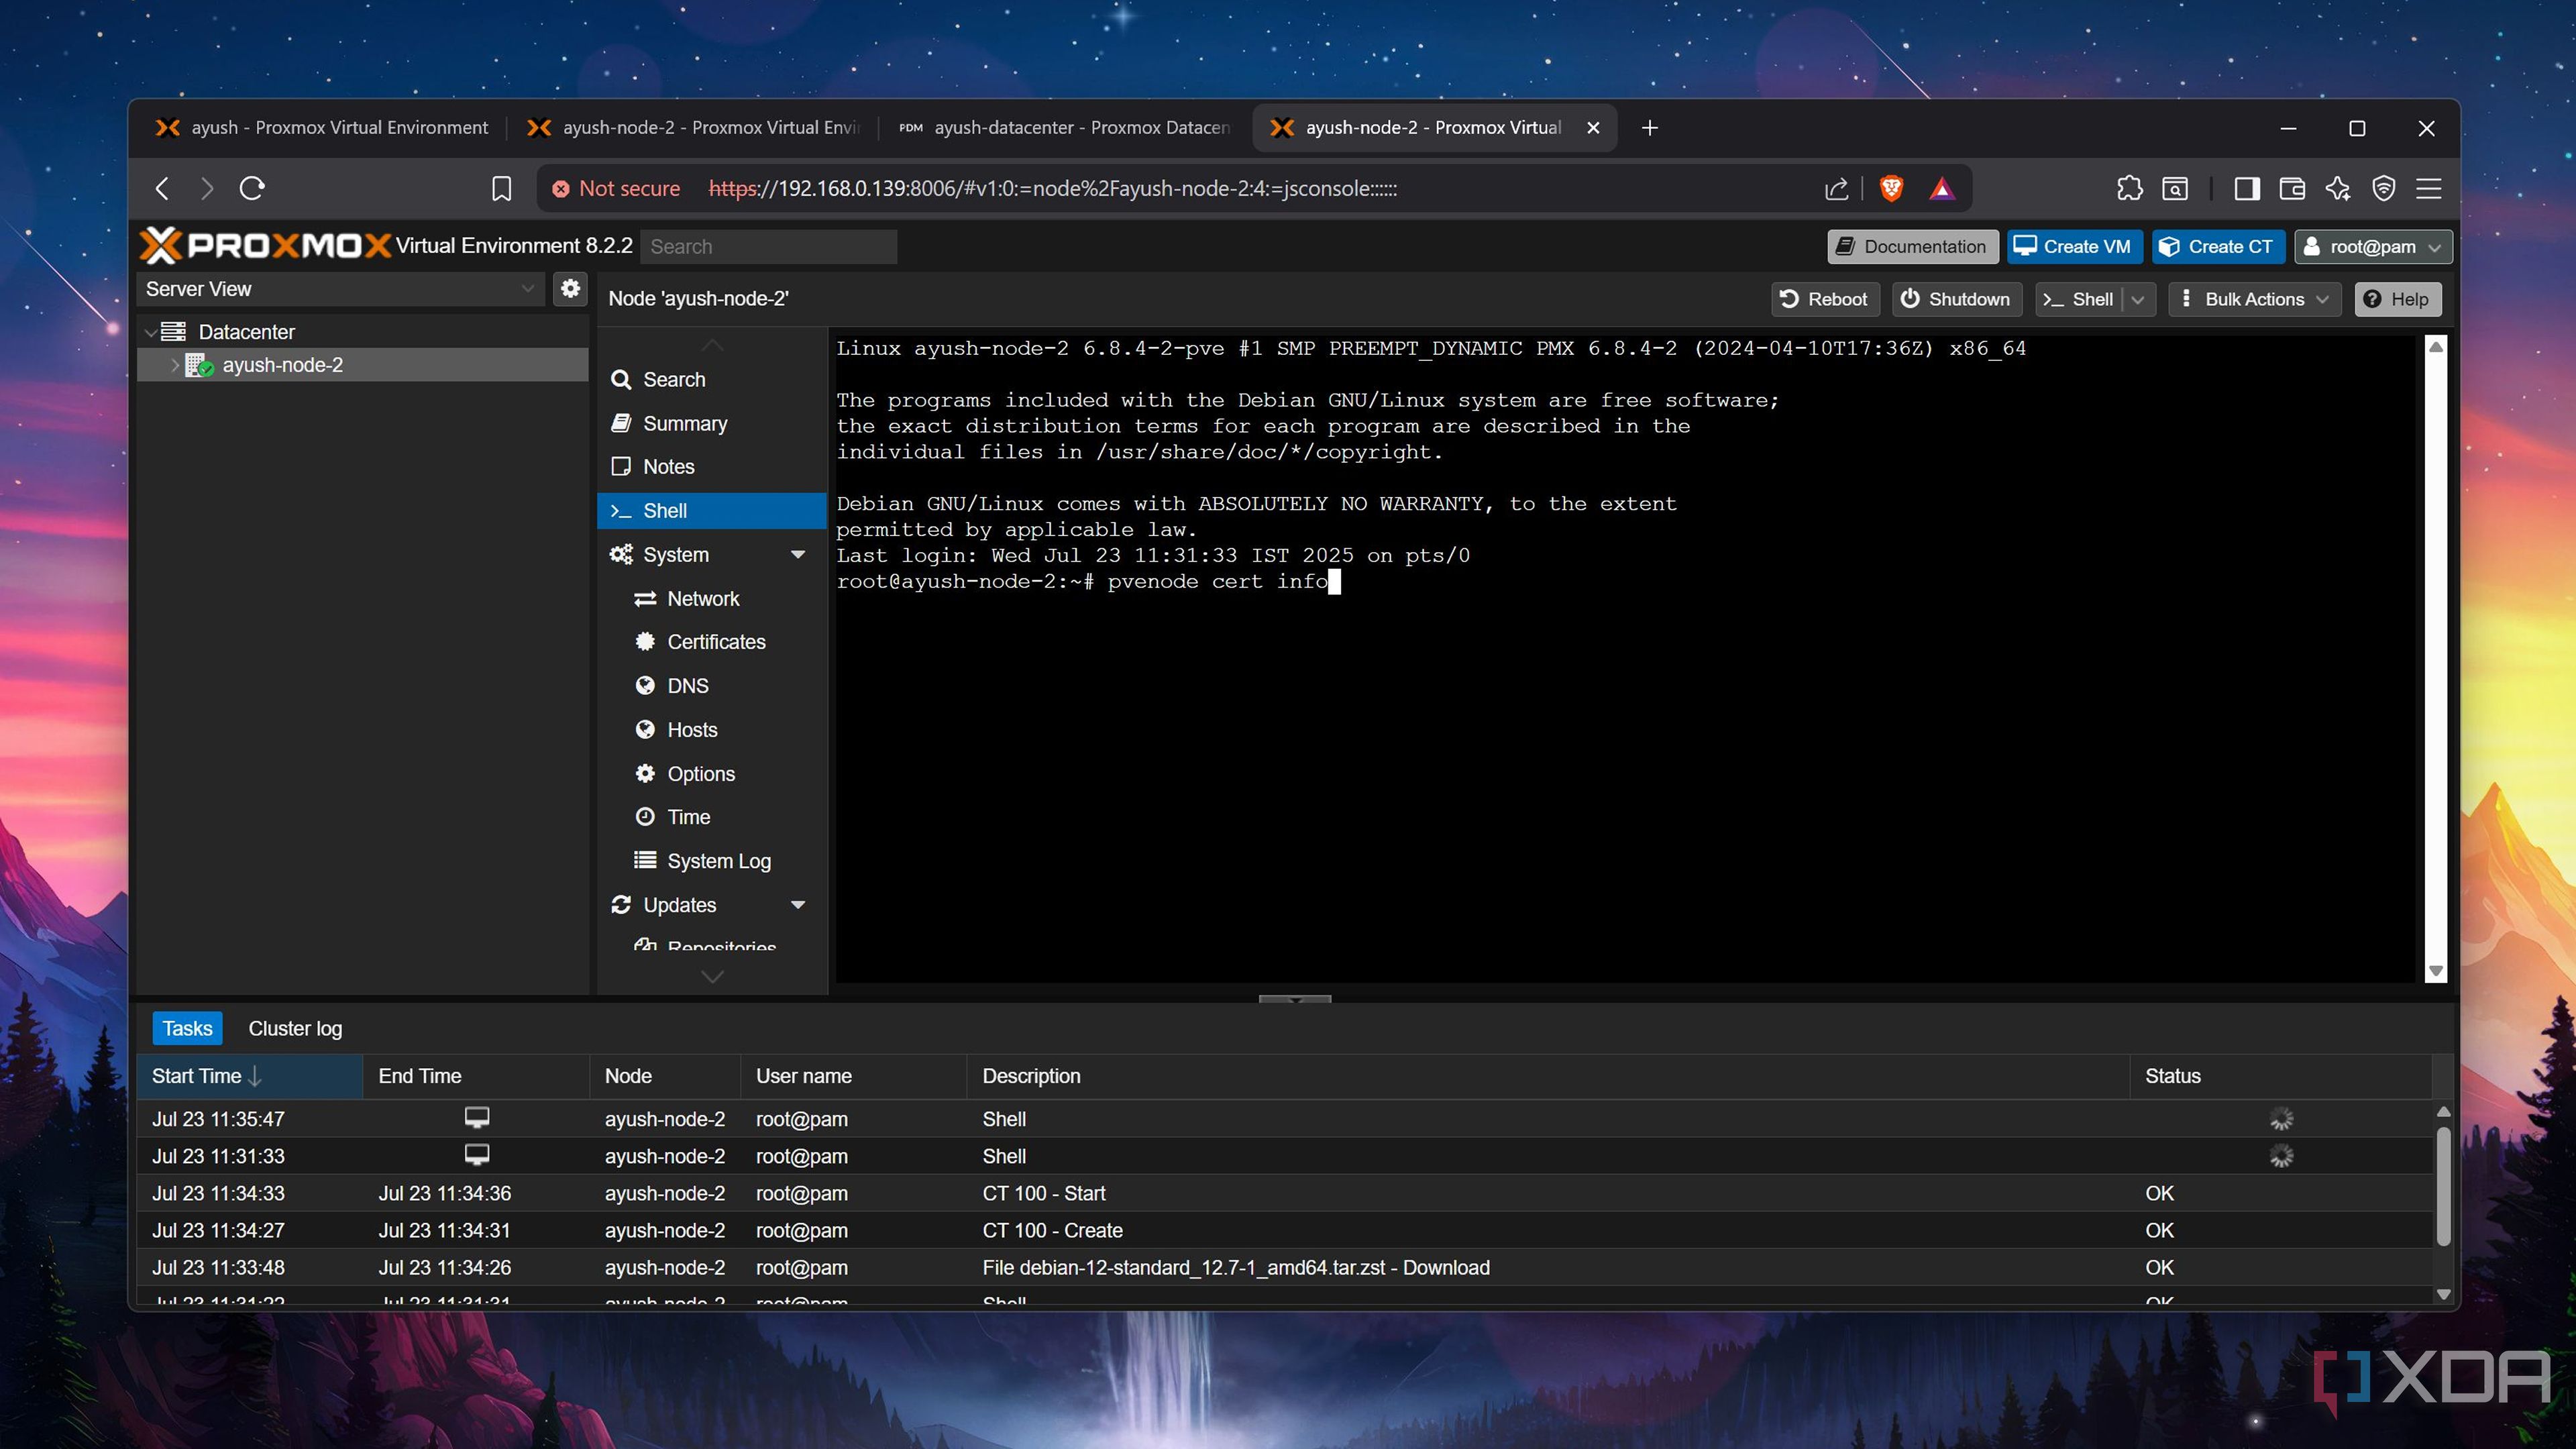Click the Shutdown button
The image size is (2576, 1449).
pyautogui.click(x=1956, y=300)
